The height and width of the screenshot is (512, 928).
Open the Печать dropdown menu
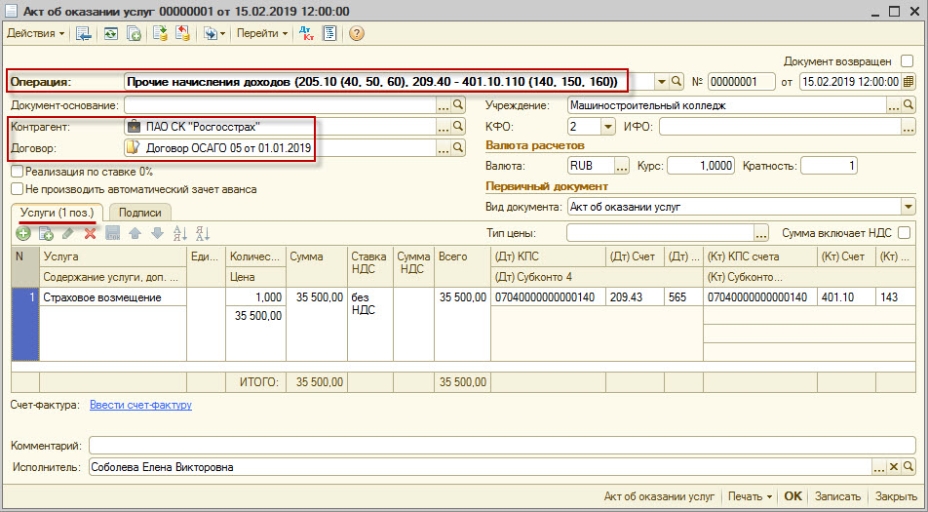coord(750,496)
